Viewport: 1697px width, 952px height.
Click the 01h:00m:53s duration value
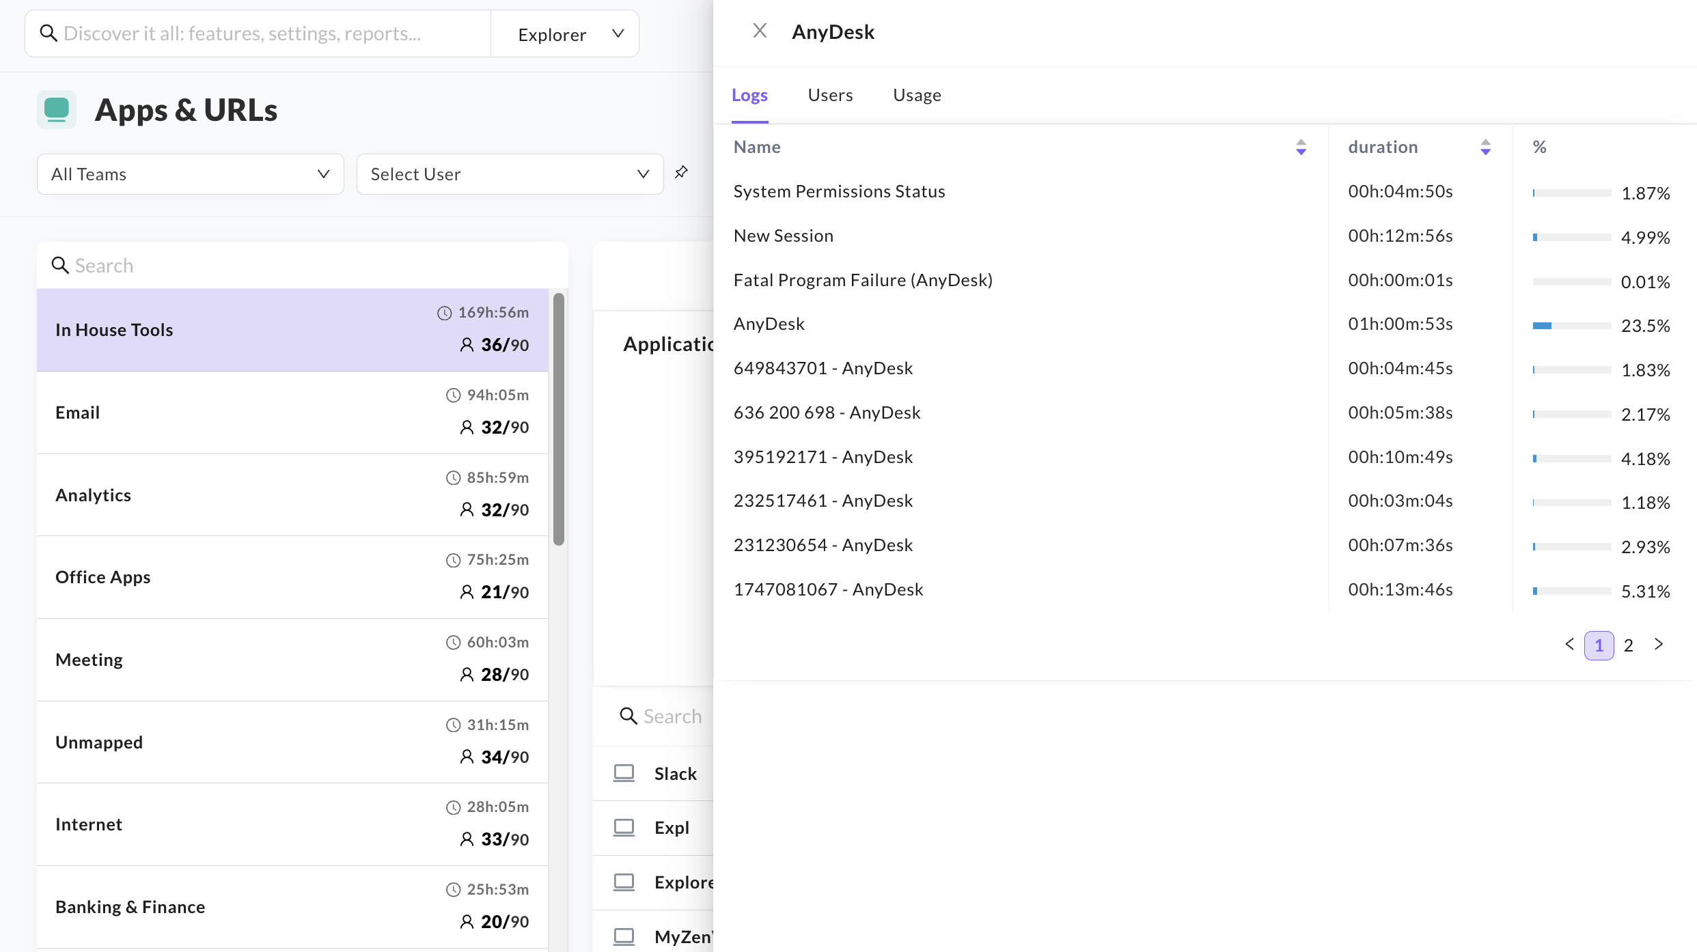click(x=1401, y=324)
